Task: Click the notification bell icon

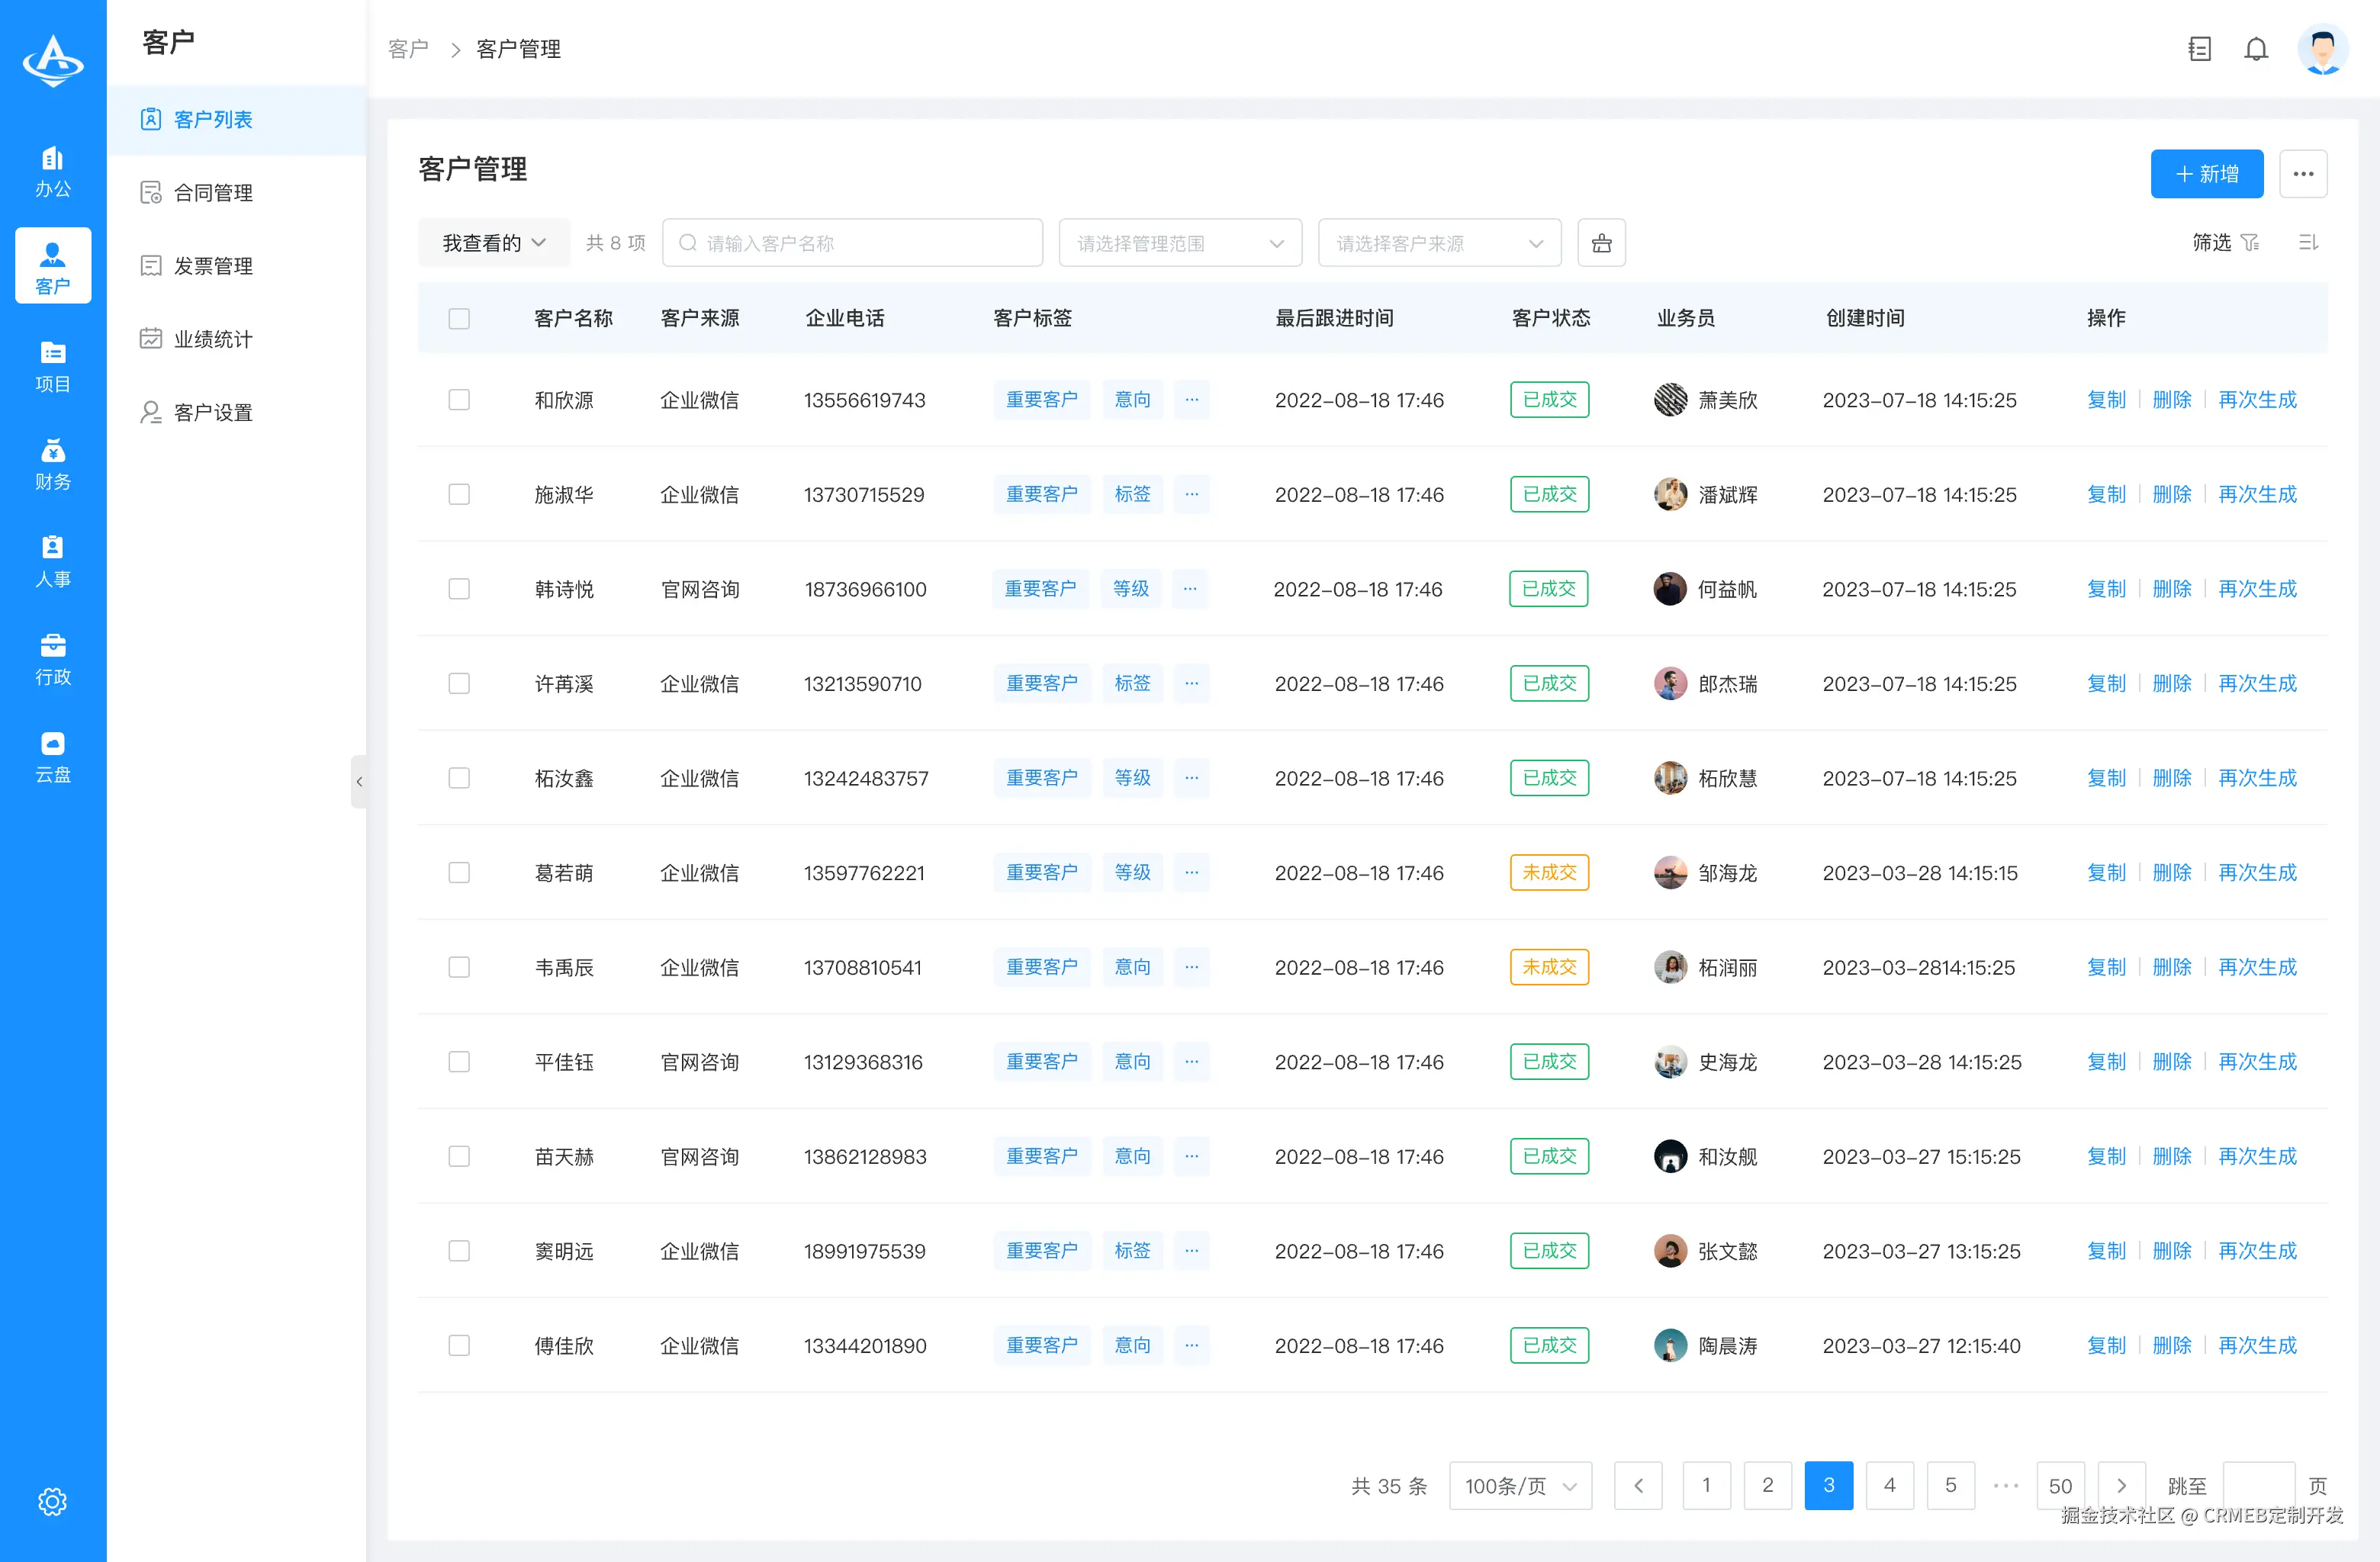Action: 2256,48
